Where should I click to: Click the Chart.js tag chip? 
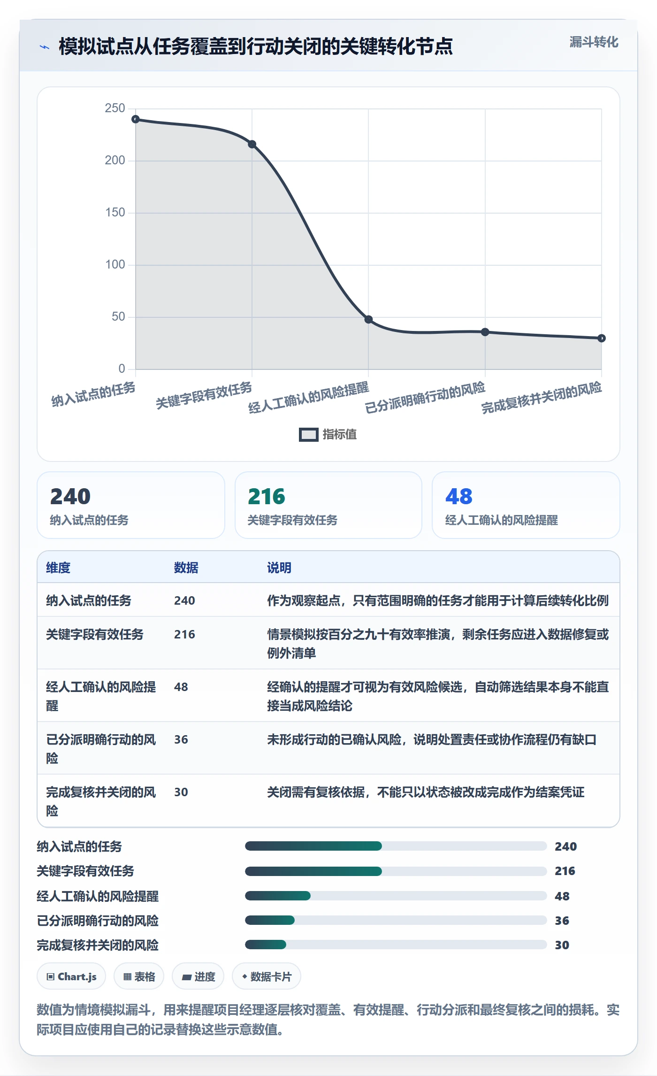71,976
